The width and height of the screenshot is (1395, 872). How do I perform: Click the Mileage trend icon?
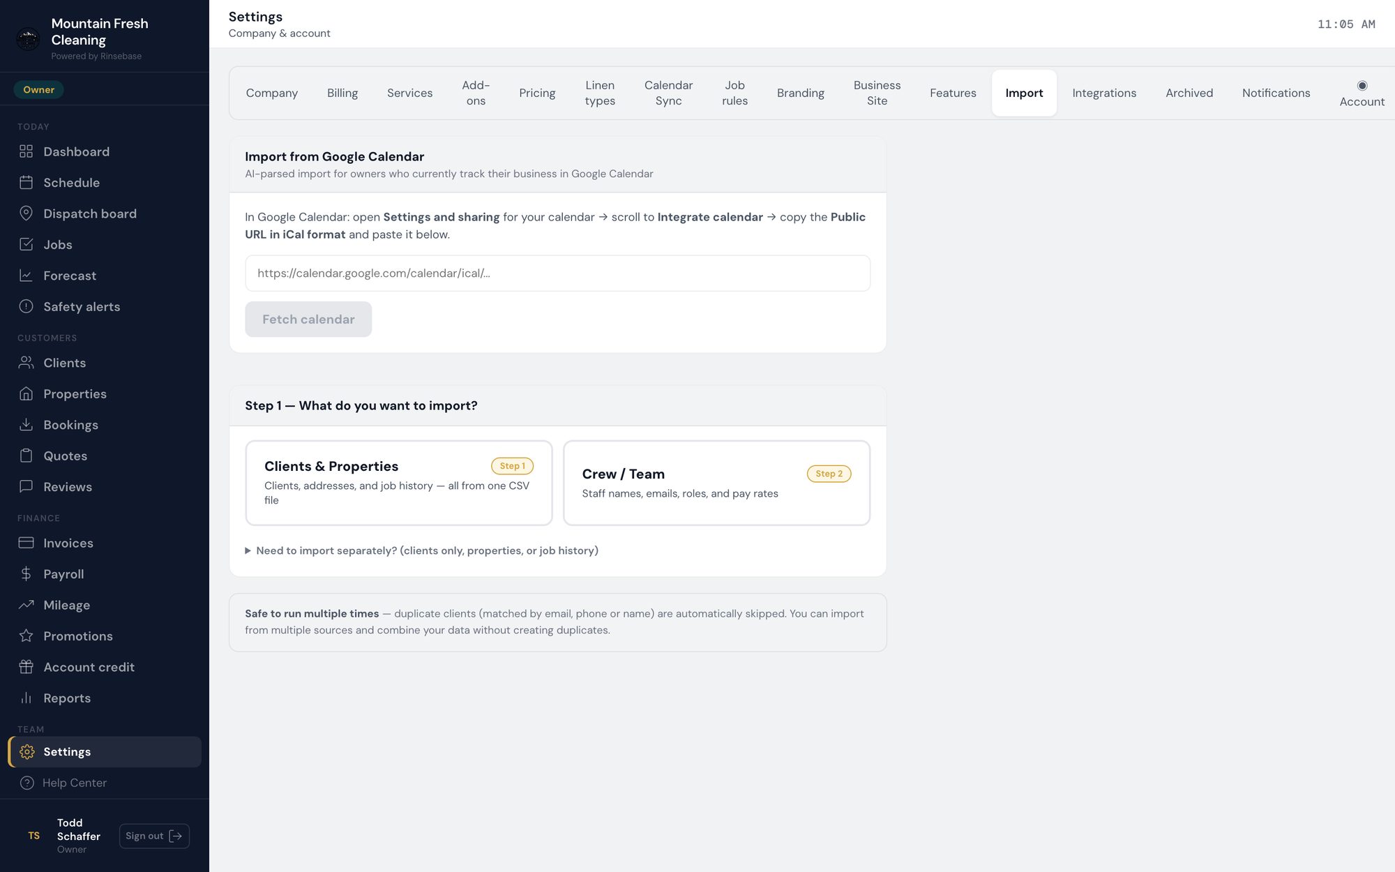pyautogui.click(x=26, y=605)
